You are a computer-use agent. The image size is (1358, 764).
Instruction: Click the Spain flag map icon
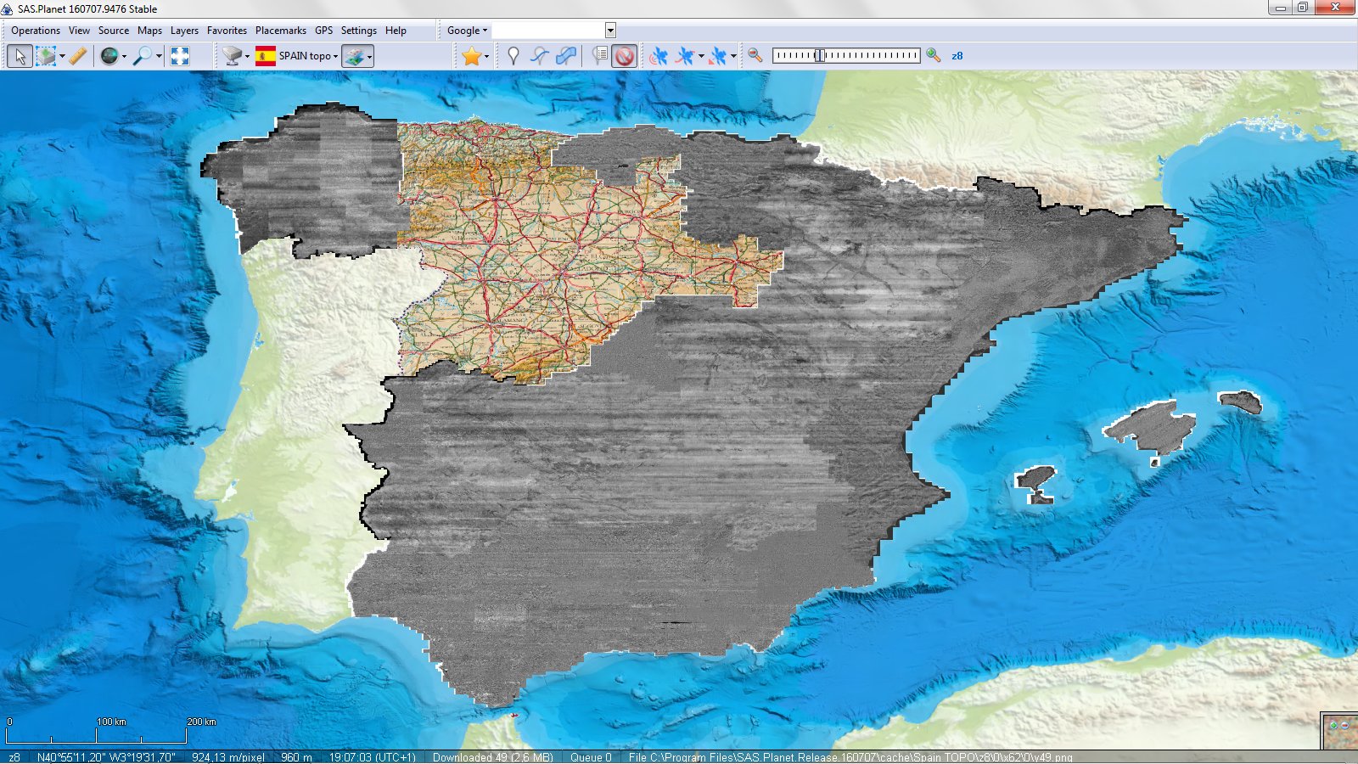266,56
